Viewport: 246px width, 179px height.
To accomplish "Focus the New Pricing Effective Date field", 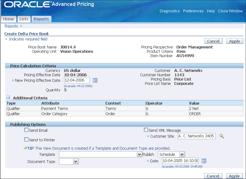I will (77, 80).
